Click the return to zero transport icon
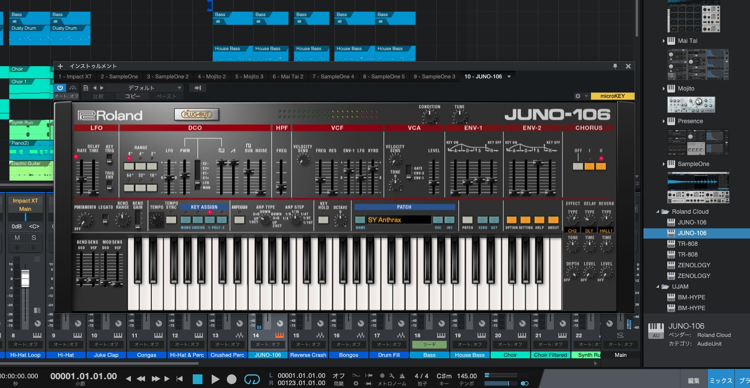This screenshot has width=750, height=388. click(180, 379)
